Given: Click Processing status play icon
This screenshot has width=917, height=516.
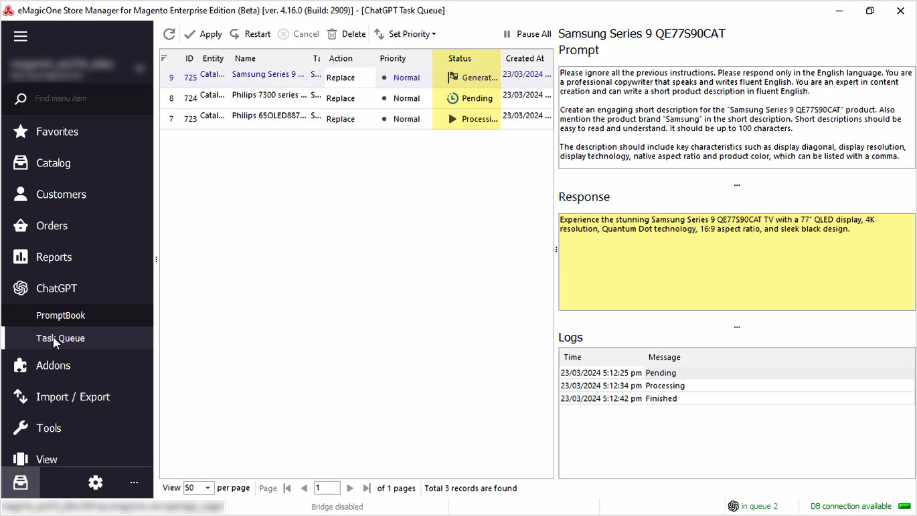Looking at the screenshot, I should point(452,119).
